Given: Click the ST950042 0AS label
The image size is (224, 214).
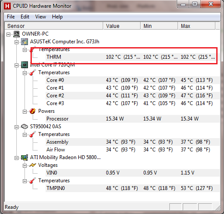Looking at the screenshot, I should point(46,127).
